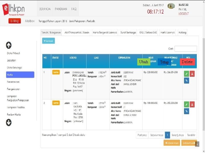Click red delete icon for row 2
Viewport: 205px width, 153px height.
coord(192,105)
